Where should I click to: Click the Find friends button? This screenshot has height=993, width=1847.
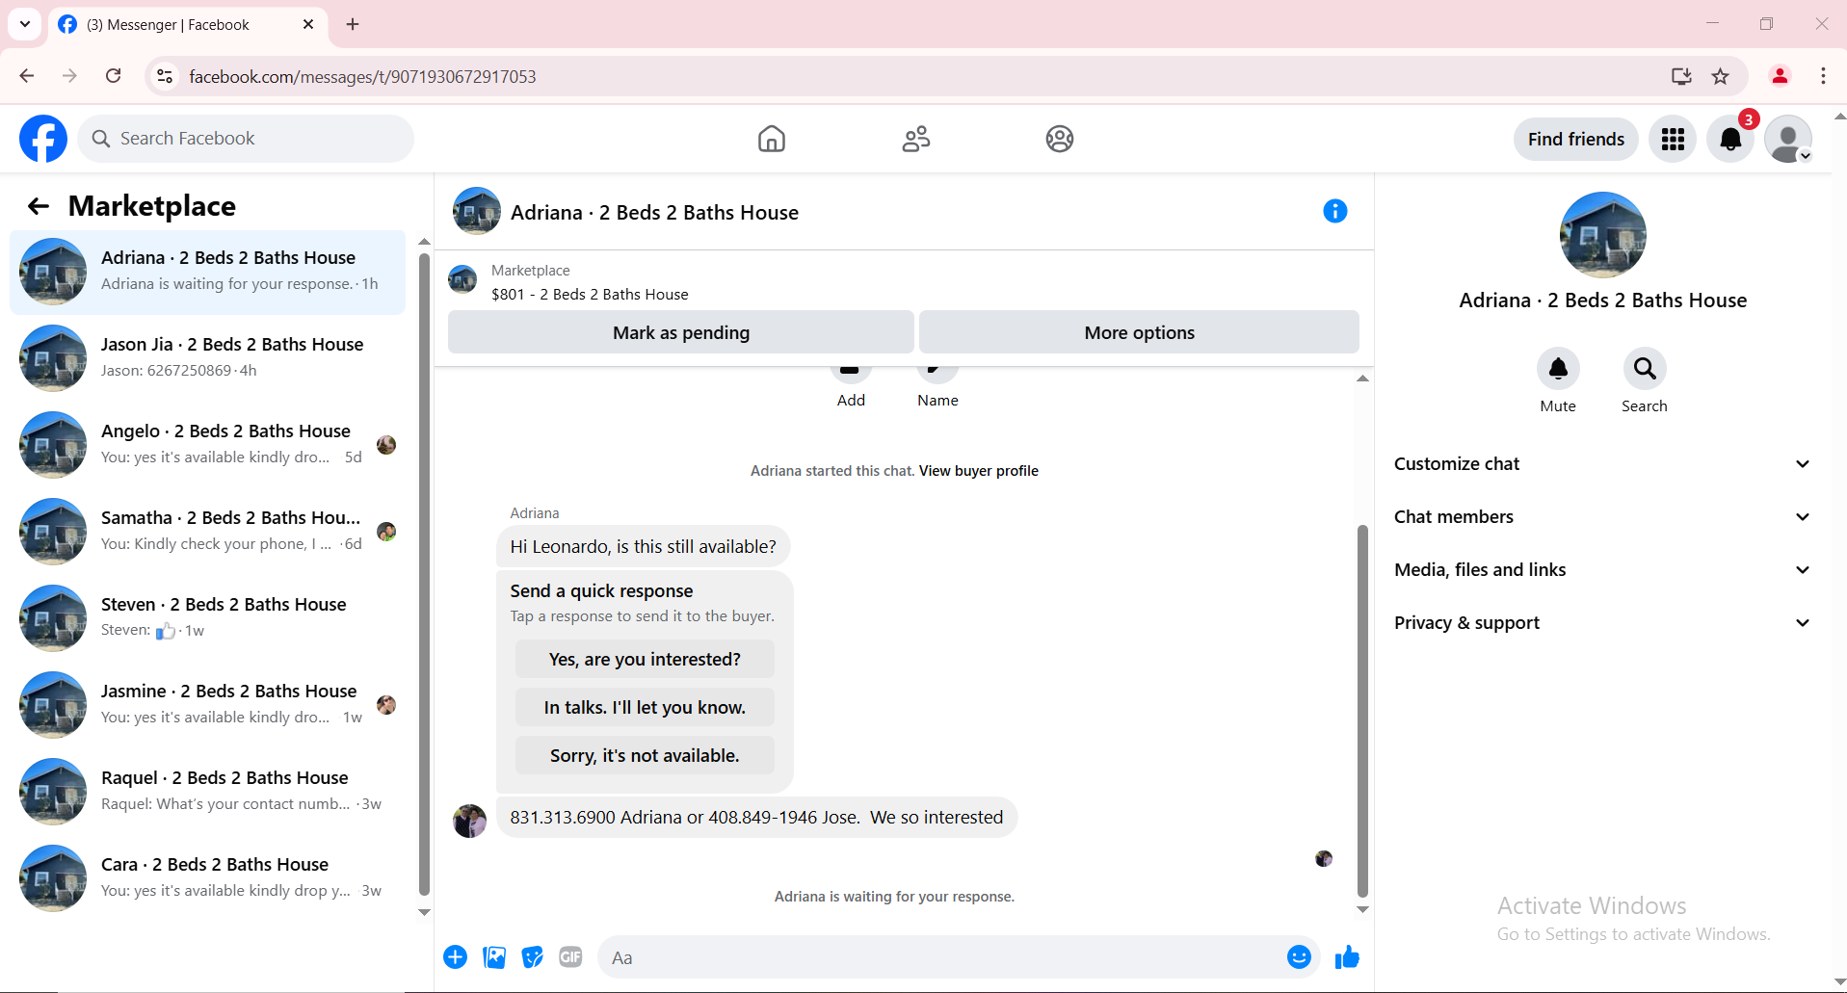click(x=1575, y=140)
